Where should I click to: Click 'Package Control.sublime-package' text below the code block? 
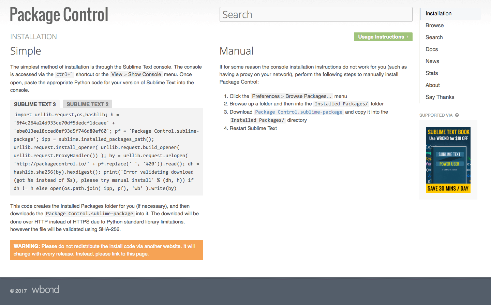click(89, 214)
